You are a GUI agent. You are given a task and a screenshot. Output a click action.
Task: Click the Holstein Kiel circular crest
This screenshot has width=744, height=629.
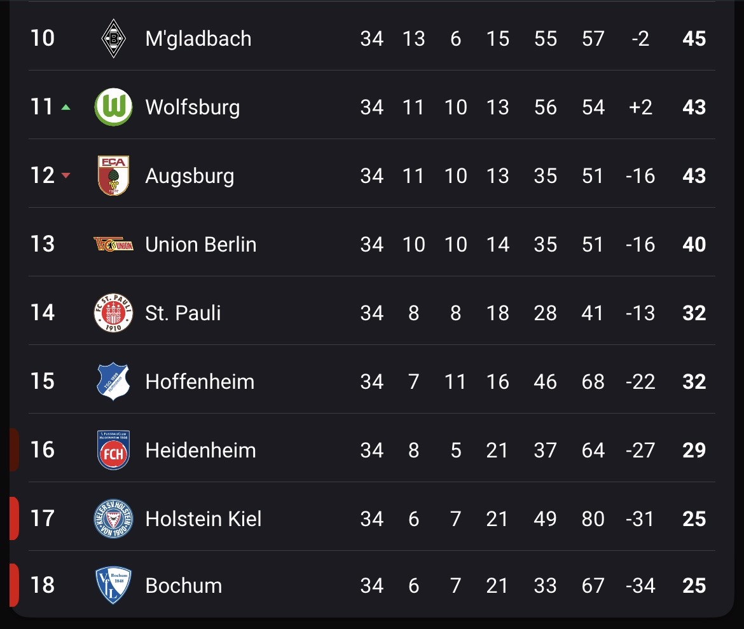(113, 518)
